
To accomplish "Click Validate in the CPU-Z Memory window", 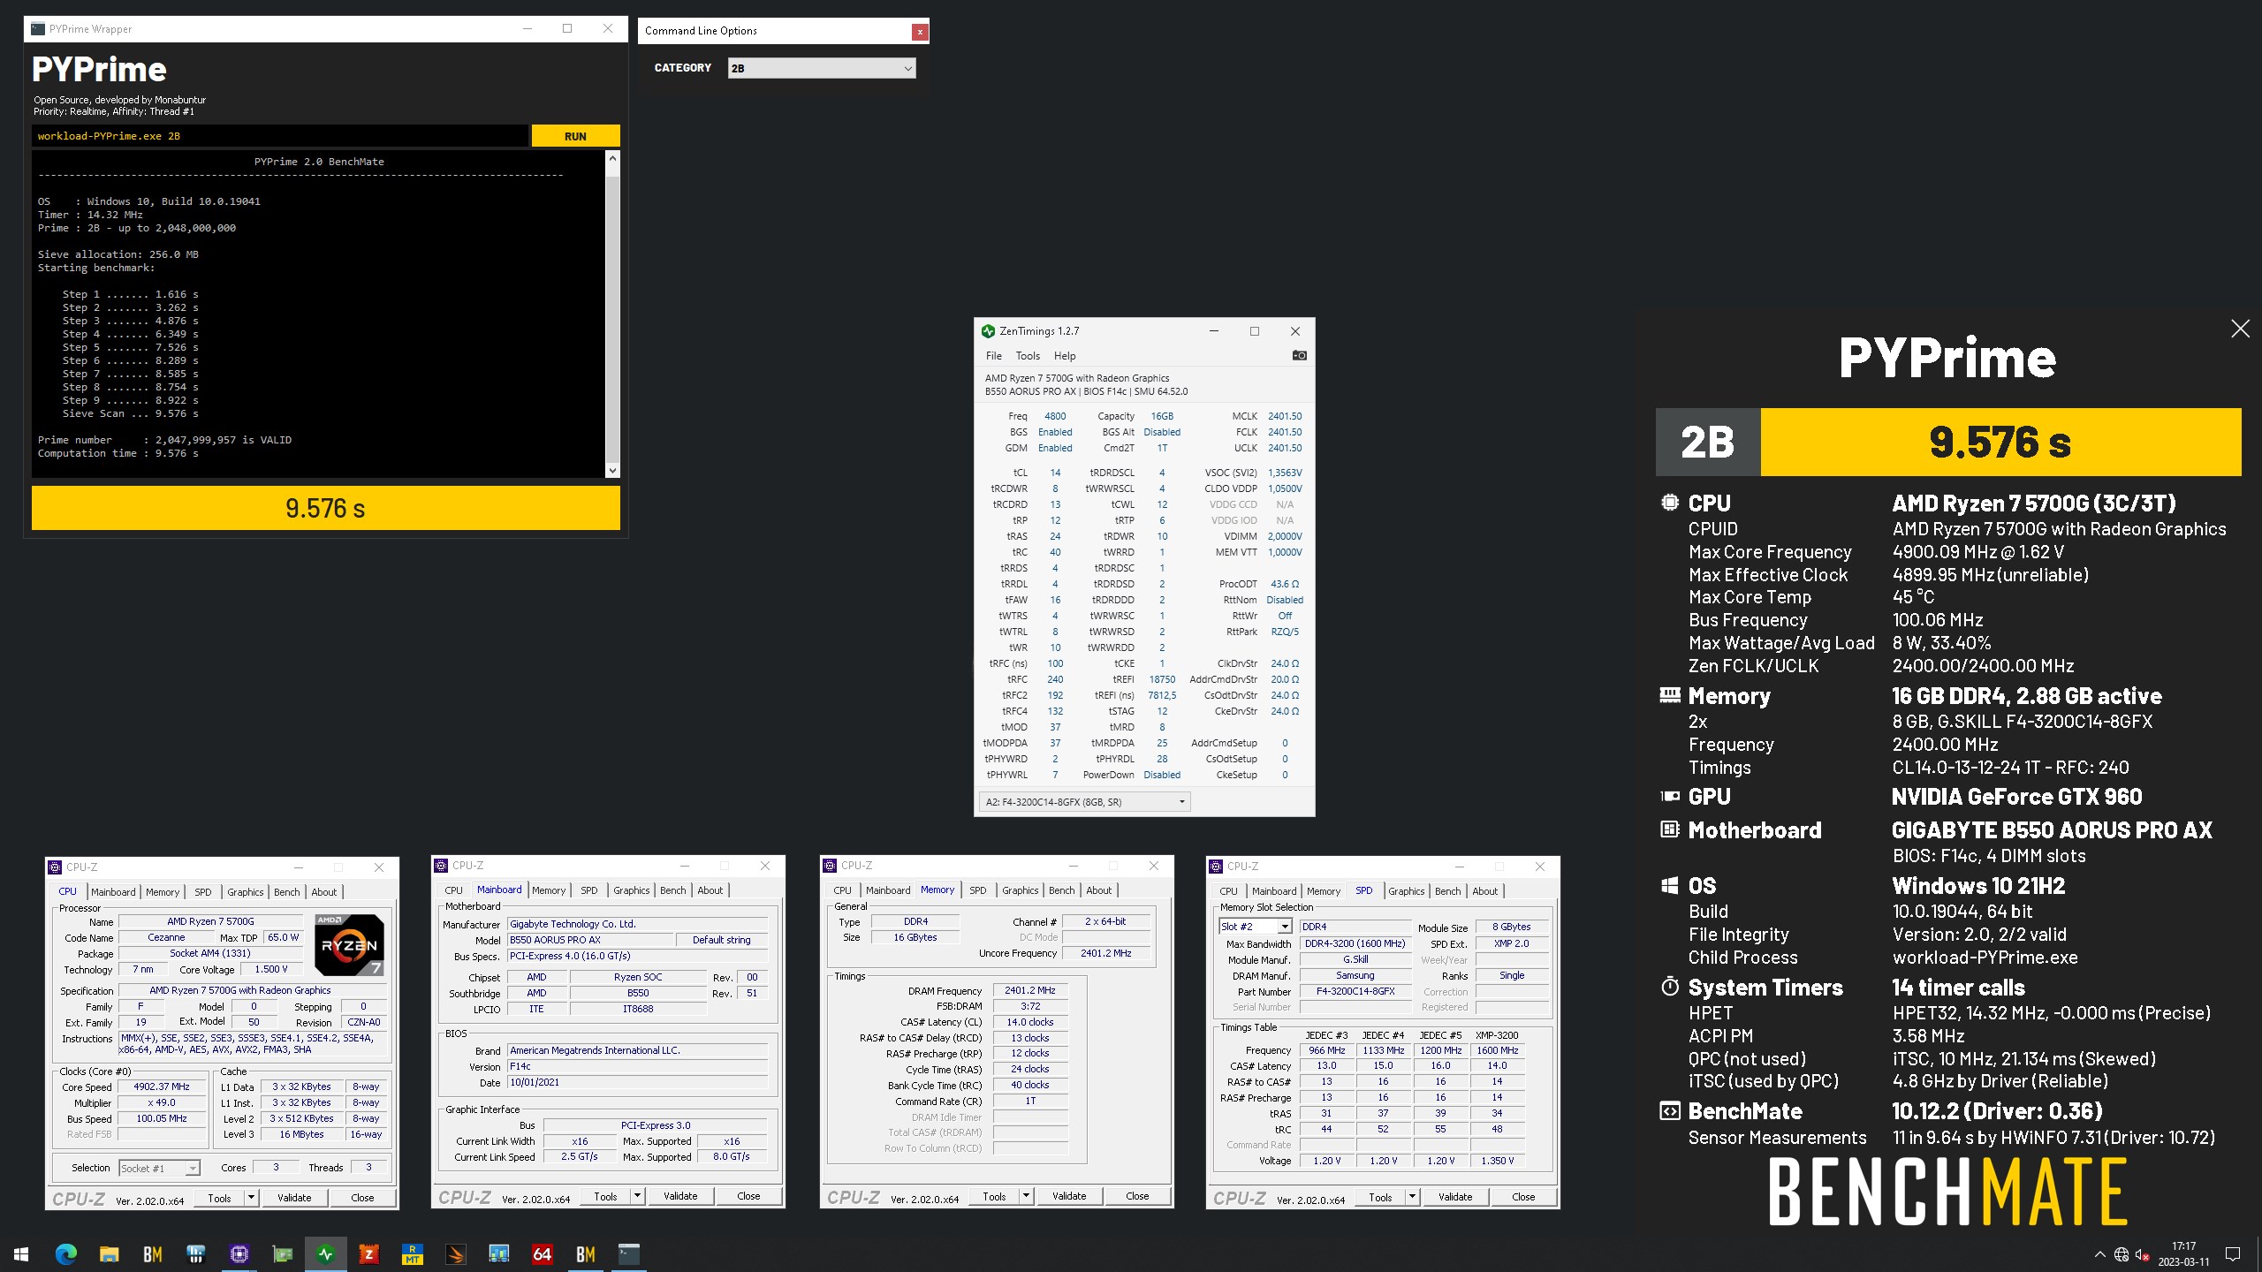I will tap(1069, 1196).
